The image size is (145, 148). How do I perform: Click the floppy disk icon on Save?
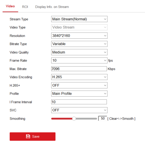point(28,136)
